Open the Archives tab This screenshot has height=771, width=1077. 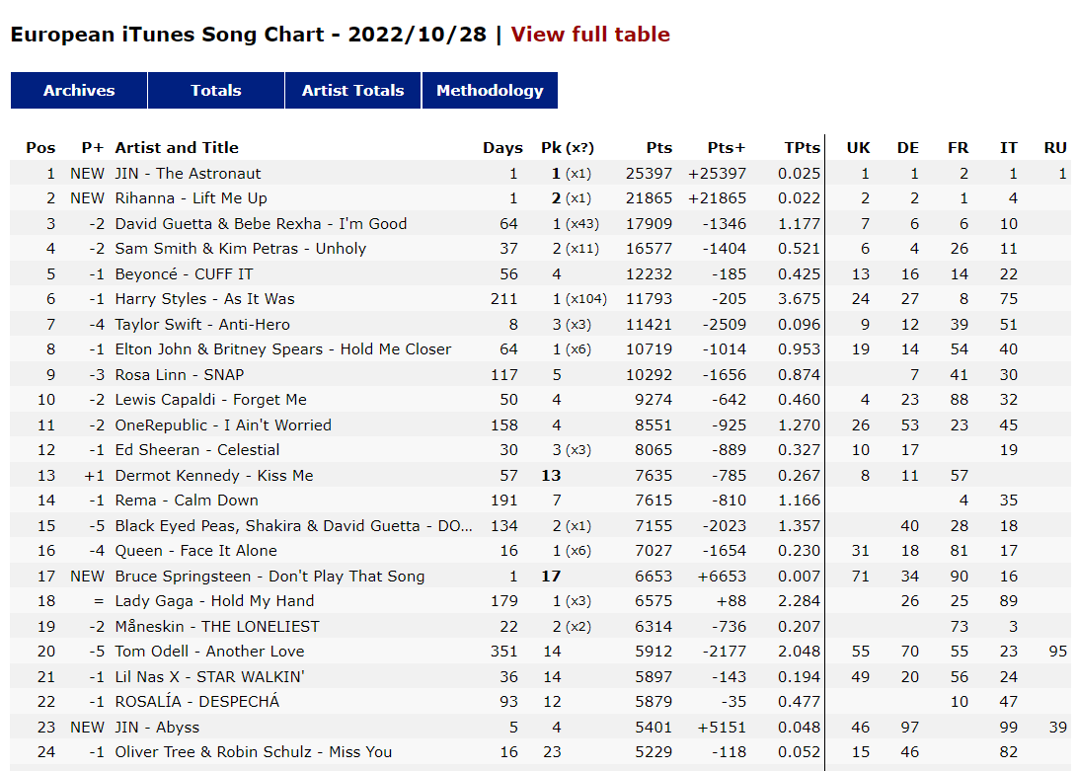click(x=79, y=90)
